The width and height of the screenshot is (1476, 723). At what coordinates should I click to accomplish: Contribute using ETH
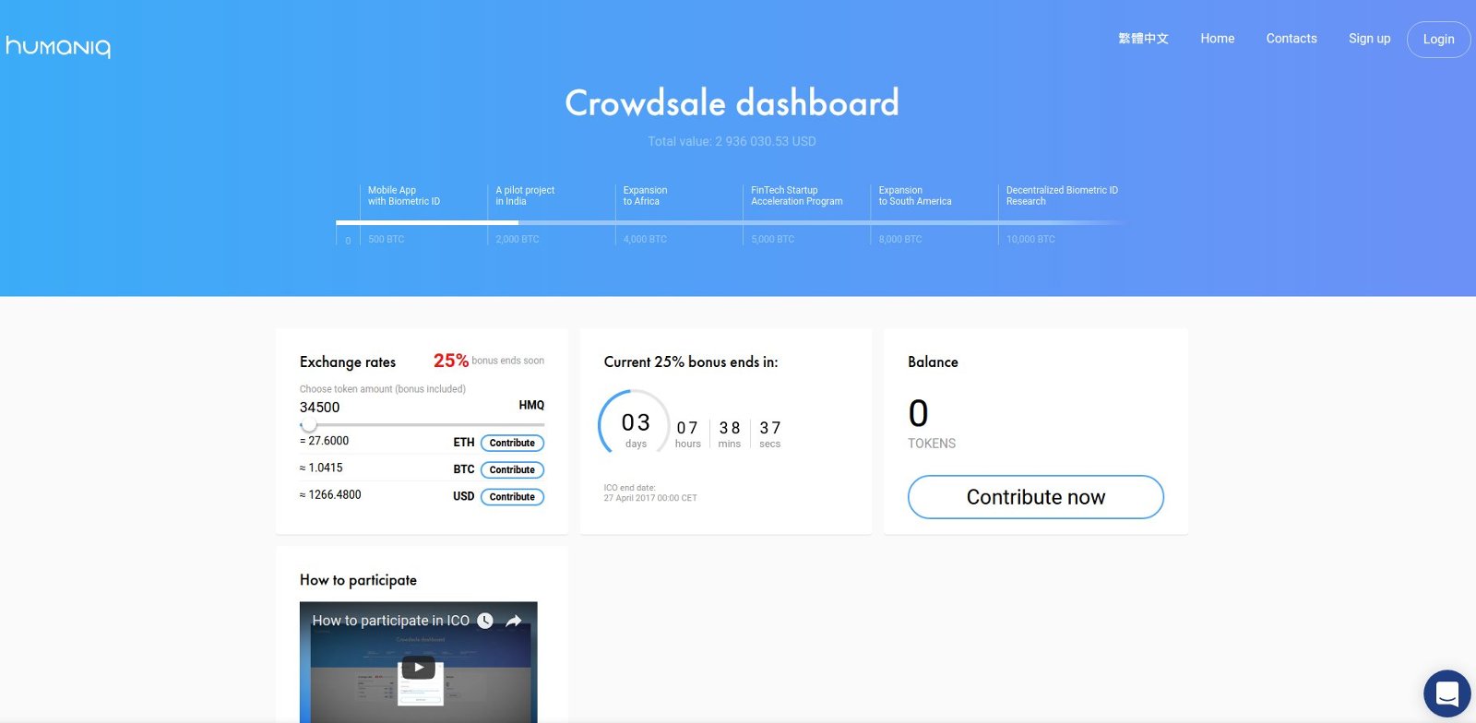coord(512,443)
